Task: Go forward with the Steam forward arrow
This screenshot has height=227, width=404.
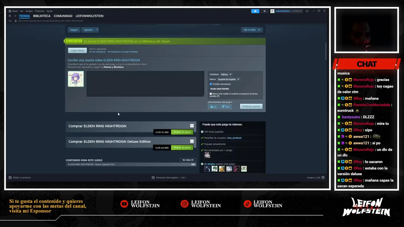Action: [15, 16]
